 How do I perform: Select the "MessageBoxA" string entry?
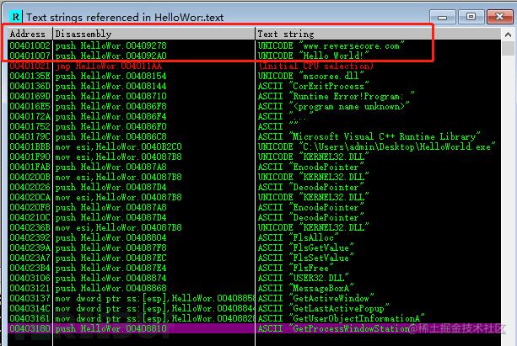click(305, 288)
